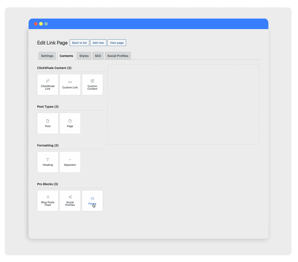Image resolution: width=298 pixels, height=262 pixels.
Task: Click the View page button
Action: tap(117, 43)
